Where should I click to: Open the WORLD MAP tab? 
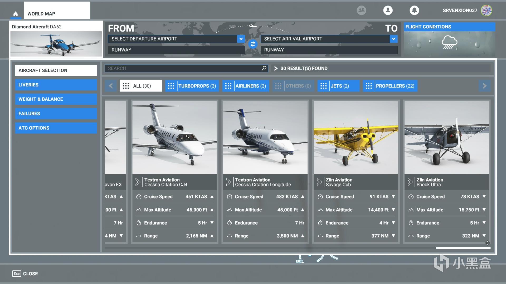pos(57,11)
